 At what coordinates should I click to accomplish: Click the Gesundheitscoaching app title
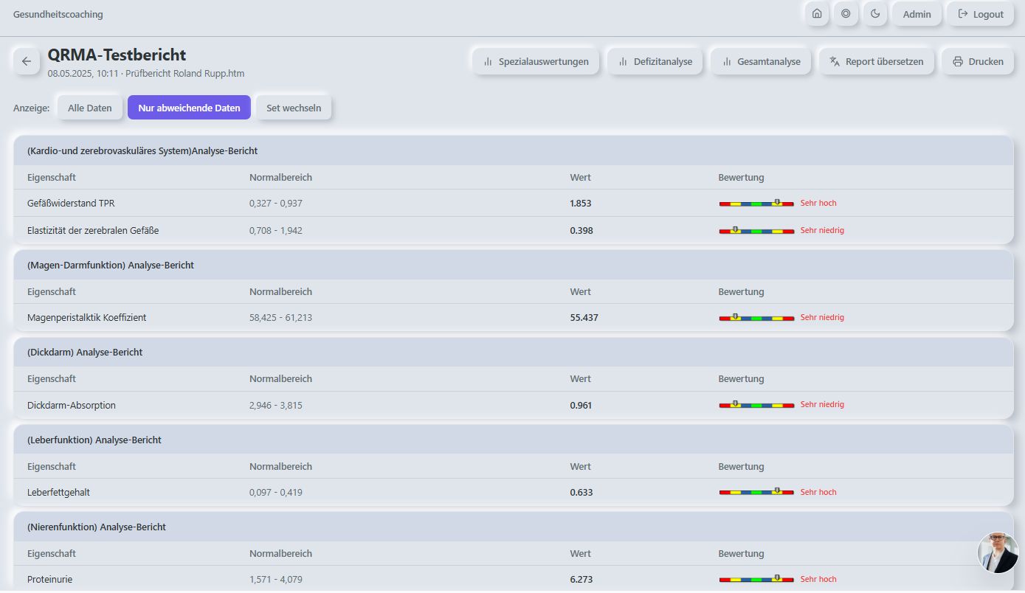58,14
